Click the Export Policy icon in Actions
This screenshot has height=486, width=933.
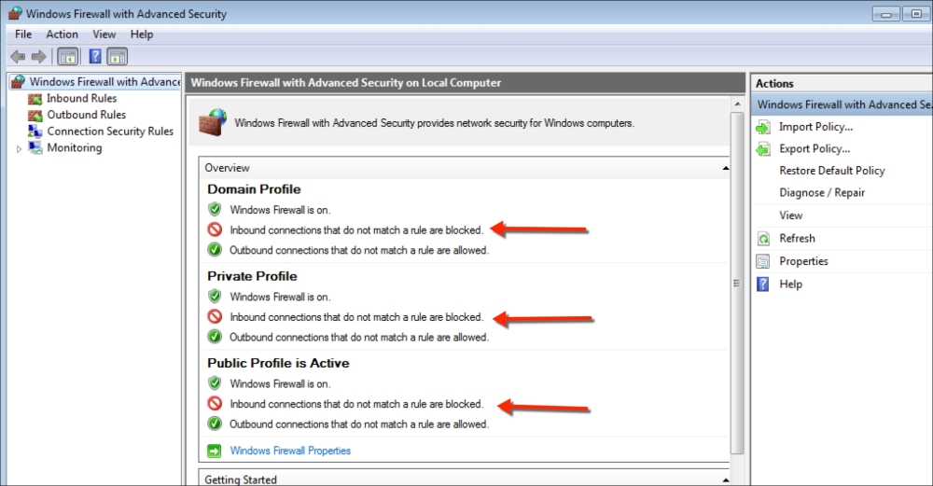(x=763, y=148)
